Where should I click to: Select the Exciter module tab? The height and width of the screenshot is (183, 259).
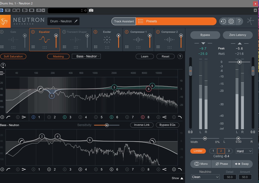107,40
